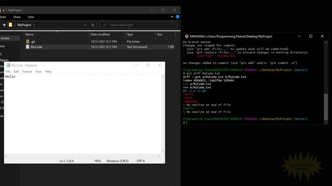Click the .git folder icon
332x186 pixels.
[27, 41]
